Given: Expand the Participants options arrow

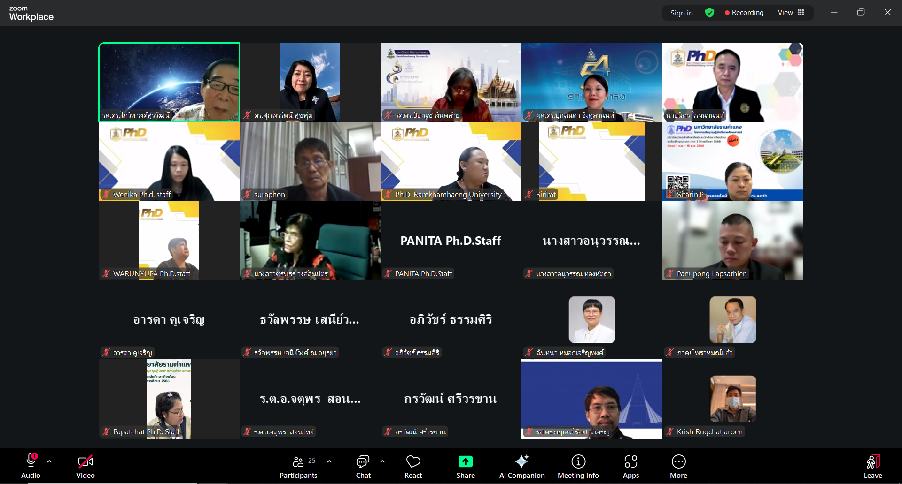Looking at the screenshot, I should pyautogui.click(x=329, y=461).
